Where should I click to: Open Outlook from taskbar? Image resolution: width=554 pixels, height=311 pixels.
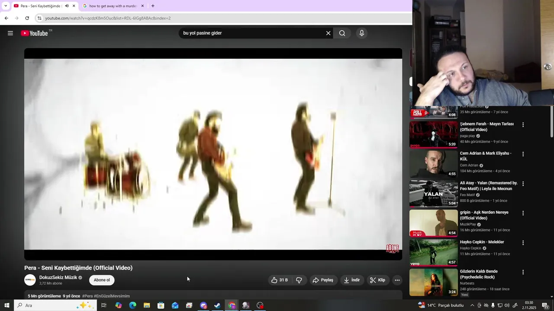175,305
